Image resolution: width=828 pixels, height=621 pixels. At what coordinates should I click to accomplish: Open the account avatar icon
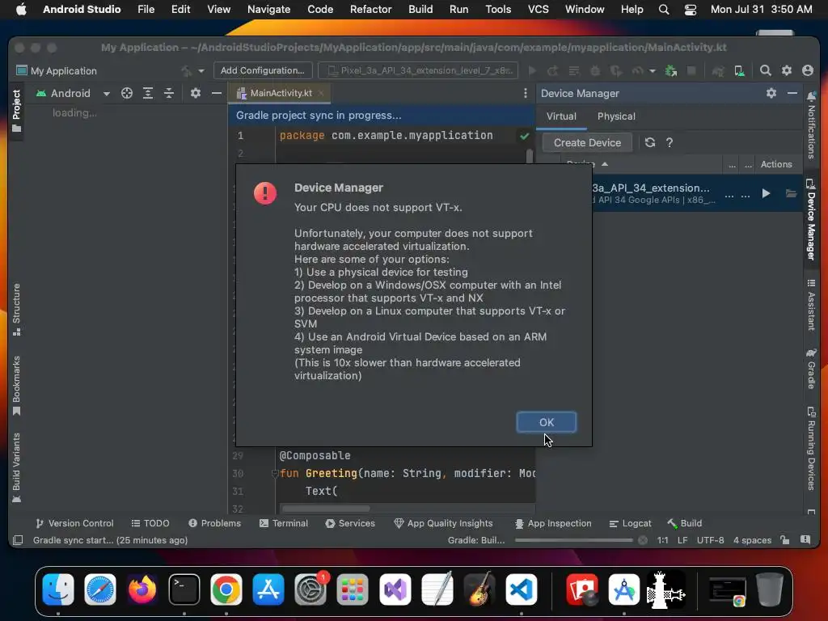[x=808, y=70]
